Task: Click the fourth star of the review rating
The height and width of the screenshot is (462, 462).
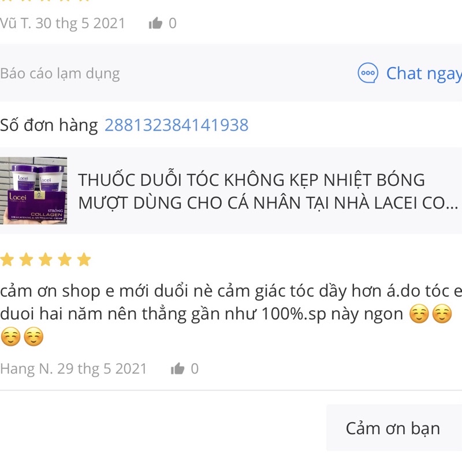Action: pos(65,259)
